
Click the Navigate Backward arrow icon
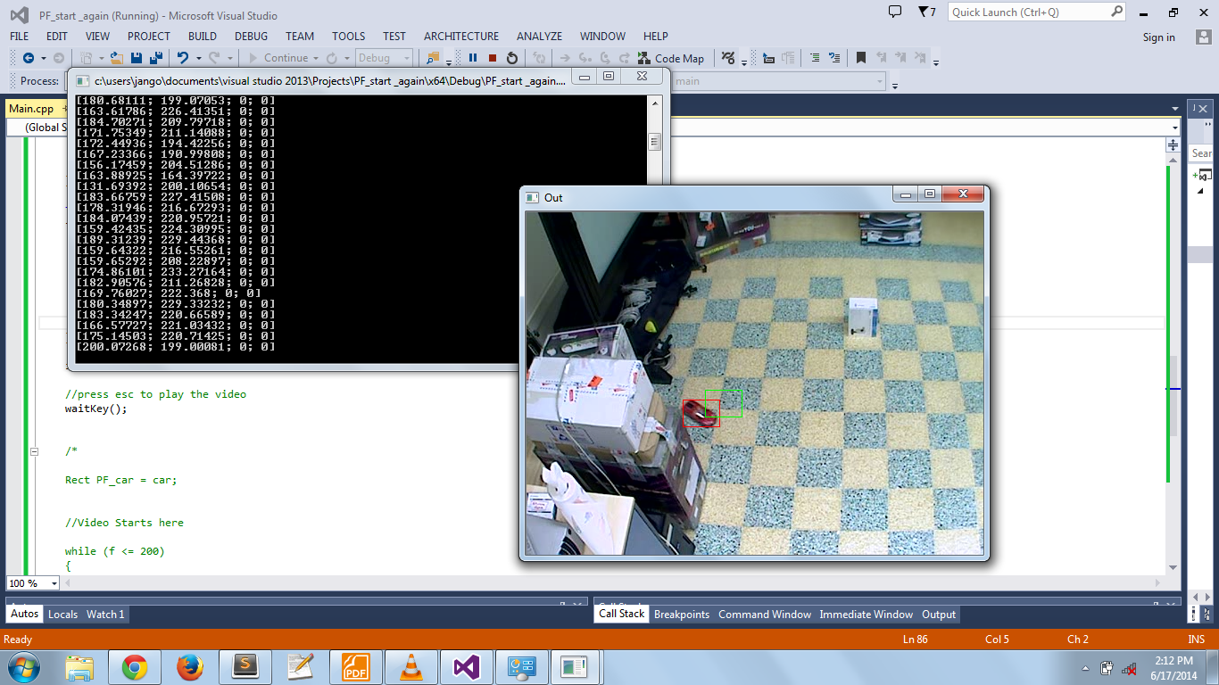[28, 58]
